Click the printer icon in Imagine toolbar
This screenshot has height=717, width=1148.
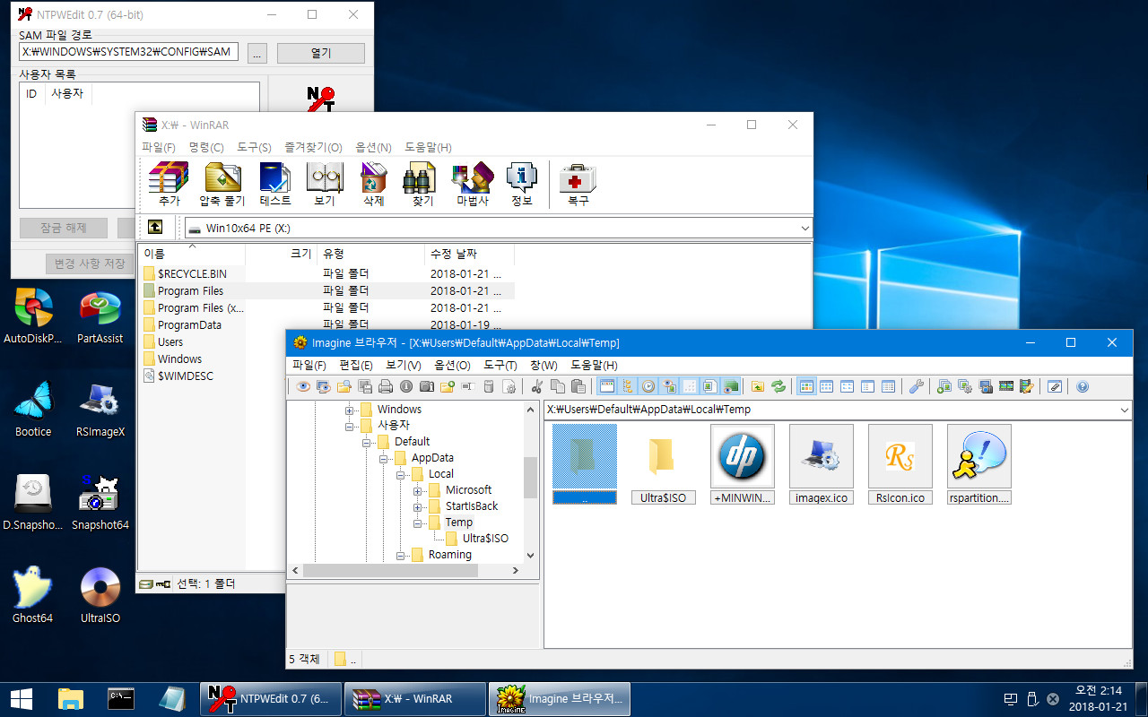pyautogui.click(x=386, y=386)
